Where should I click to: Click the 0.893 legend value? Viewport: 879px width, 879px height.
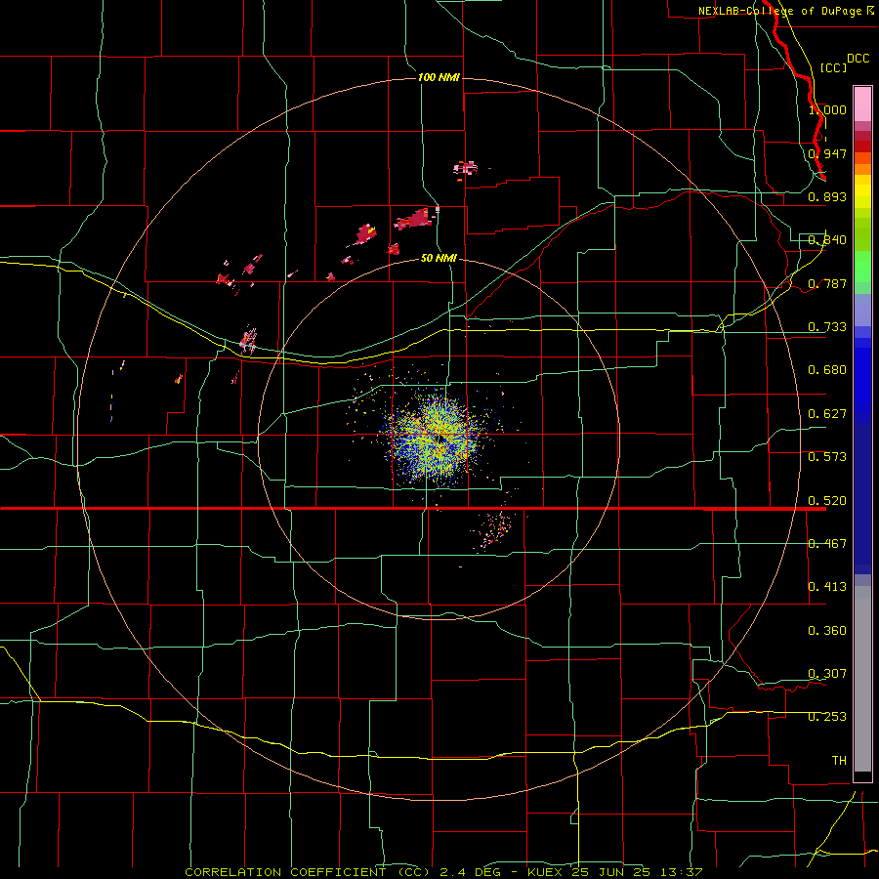827,196
